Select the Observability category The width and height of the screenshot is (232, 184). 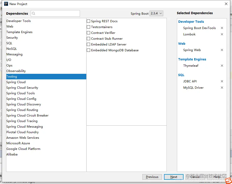tap(46, 71)
